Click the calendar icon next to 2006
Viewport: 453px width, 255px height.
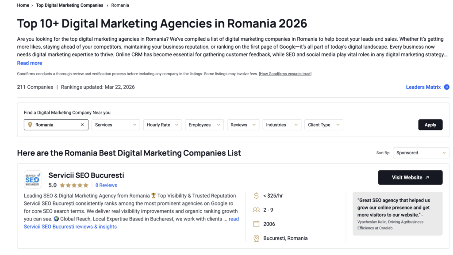tap(257, 224)
